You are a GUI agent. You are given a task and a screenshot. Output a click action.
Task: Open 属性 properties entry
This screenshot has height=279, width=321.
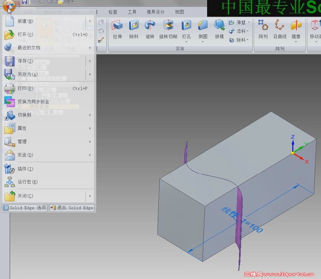pyautogui.click(x=49, y=128)
